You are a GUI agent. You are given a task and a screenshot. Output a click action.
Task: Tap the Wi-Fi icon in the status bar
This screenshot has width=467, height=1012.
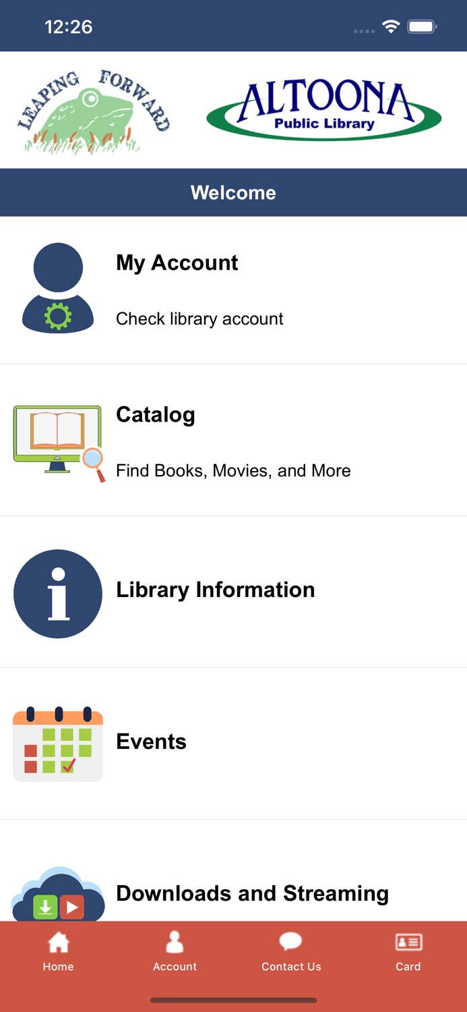pos(393,26)
